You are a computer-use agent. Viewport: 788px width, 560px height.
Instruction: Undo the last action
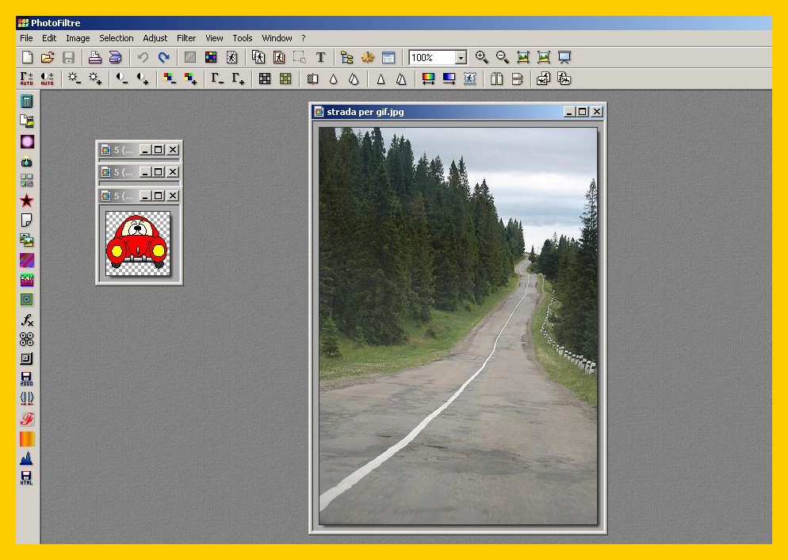[143, 57]
